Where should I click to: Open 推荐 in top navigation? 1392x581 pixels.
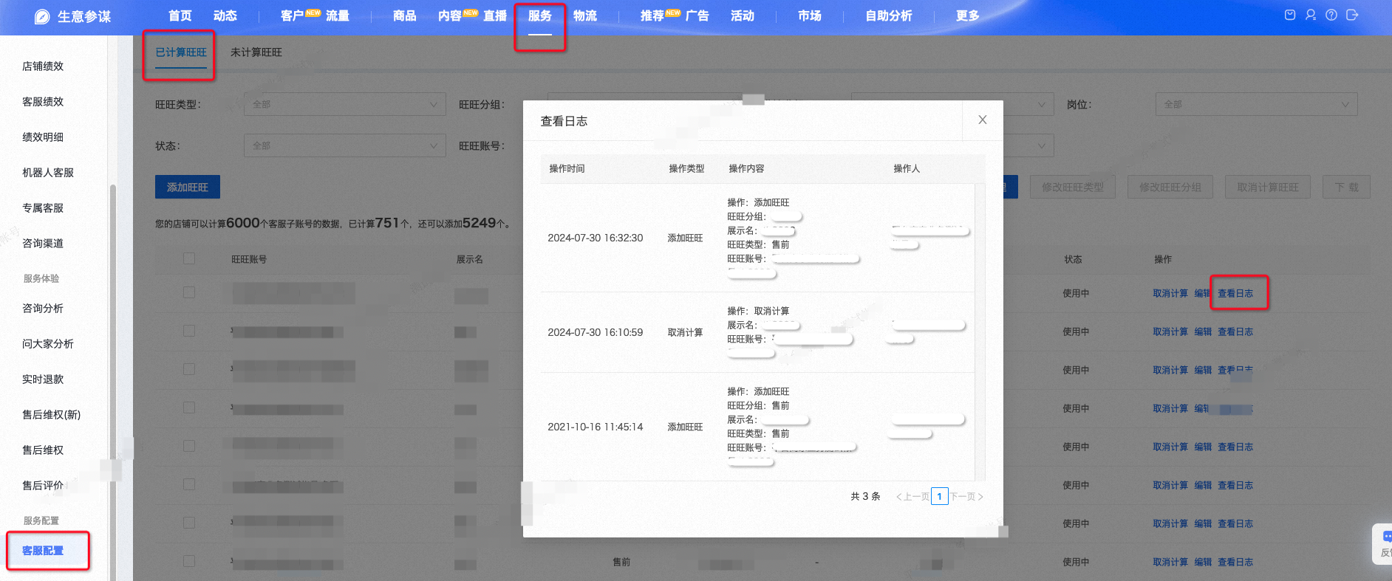coord(652,16)
